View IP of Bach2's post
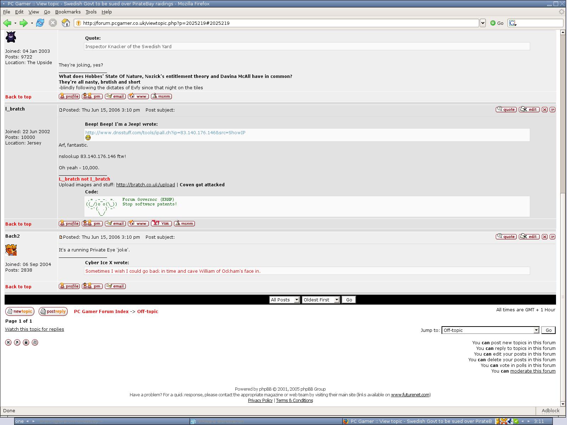The image size is (567, 425). 552,237
